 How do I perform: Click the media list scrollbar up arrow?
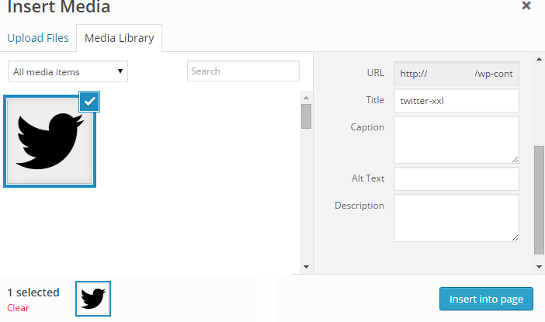click(306, 98)
